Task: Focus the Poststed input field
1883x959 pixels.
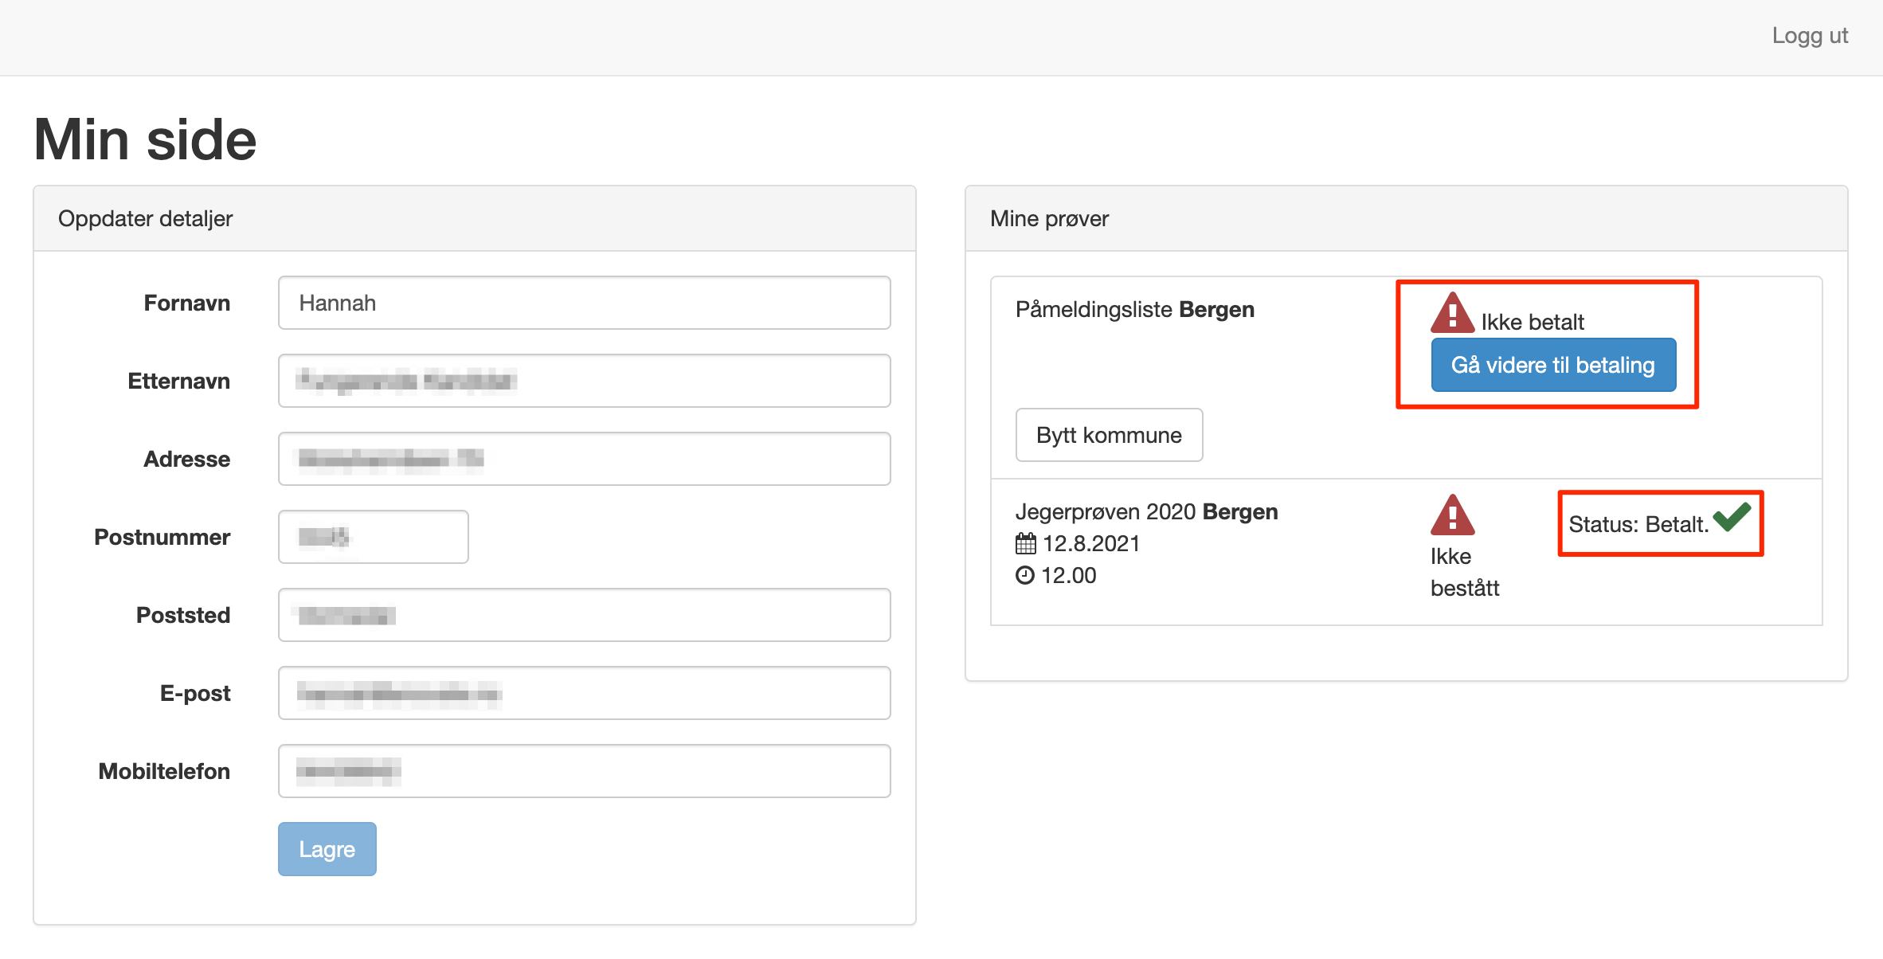Action: pyautogui.click(x=584, y=615)
